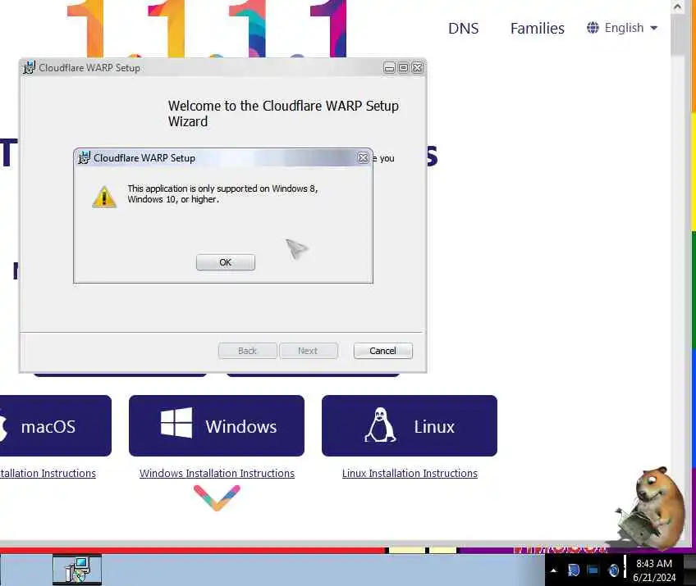Cancel the Cloudflare WARP Setup Wizard
The height and width of the screenshot is (586, 696).
click(x=382, y=351)
